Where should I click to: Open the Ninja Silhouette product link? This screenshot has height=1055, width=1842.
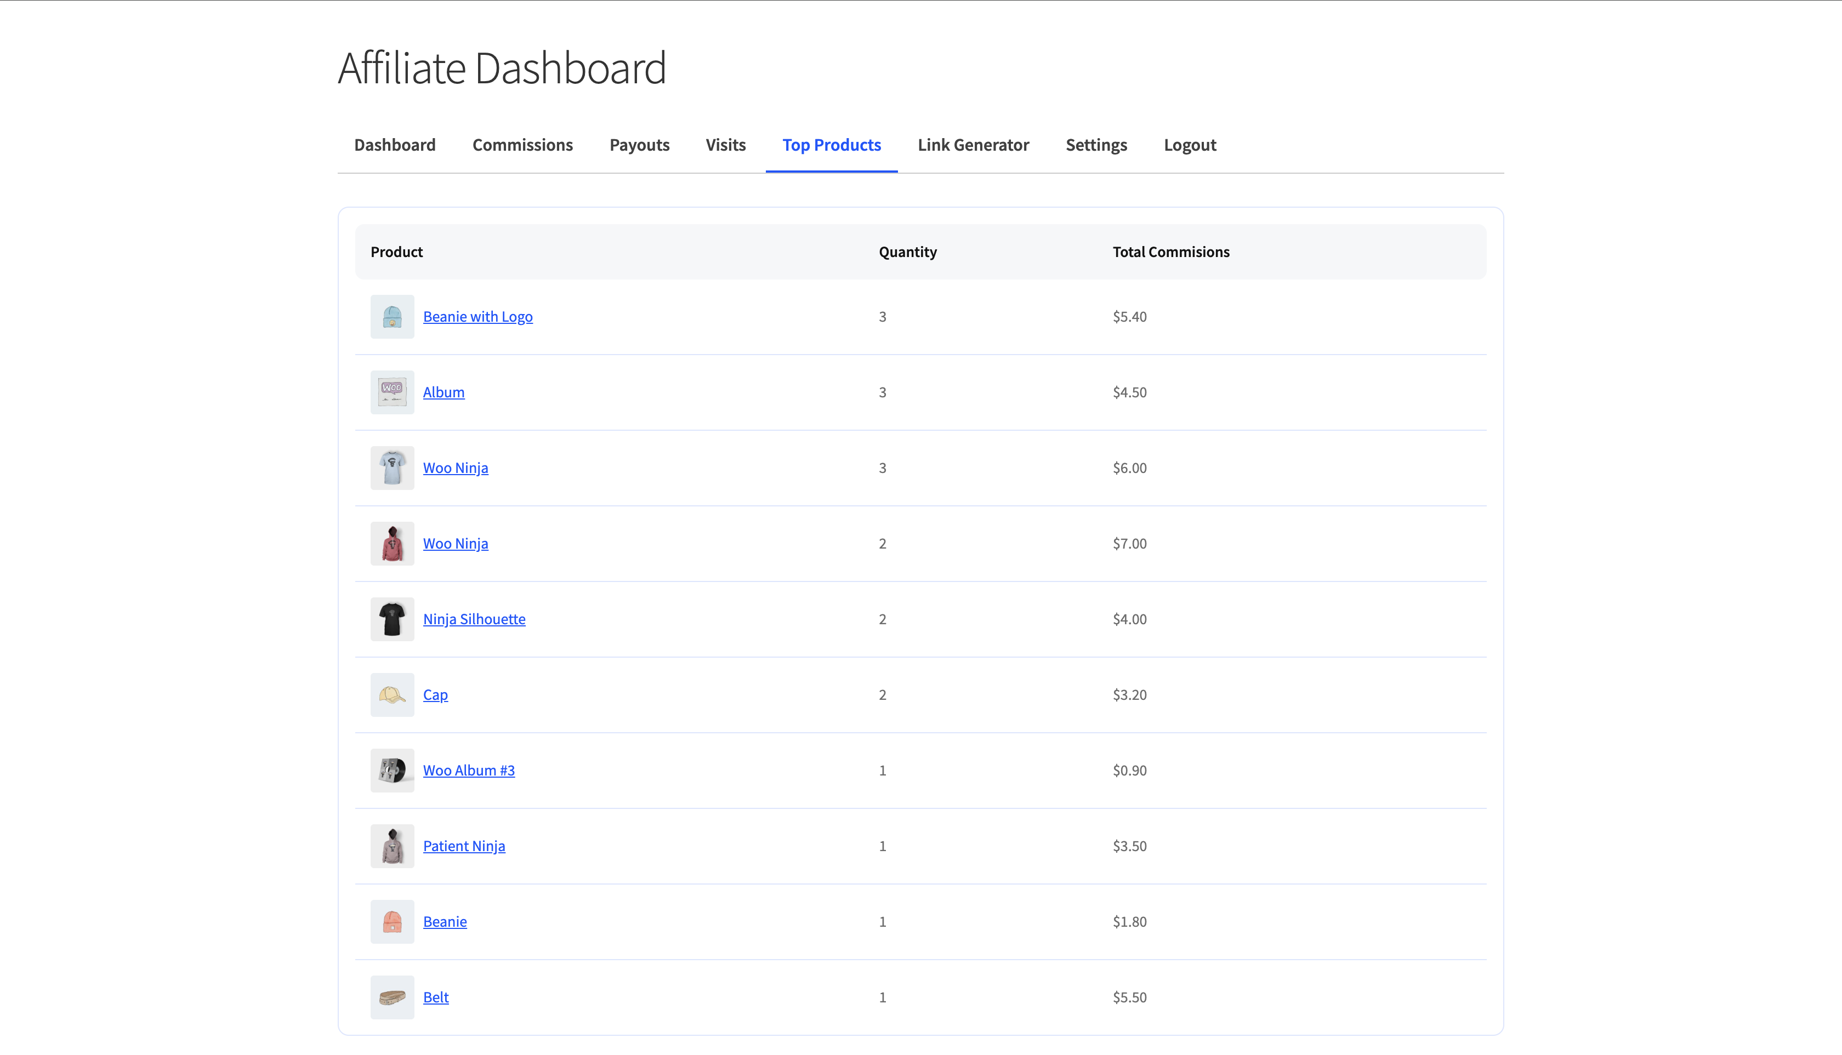474,619
